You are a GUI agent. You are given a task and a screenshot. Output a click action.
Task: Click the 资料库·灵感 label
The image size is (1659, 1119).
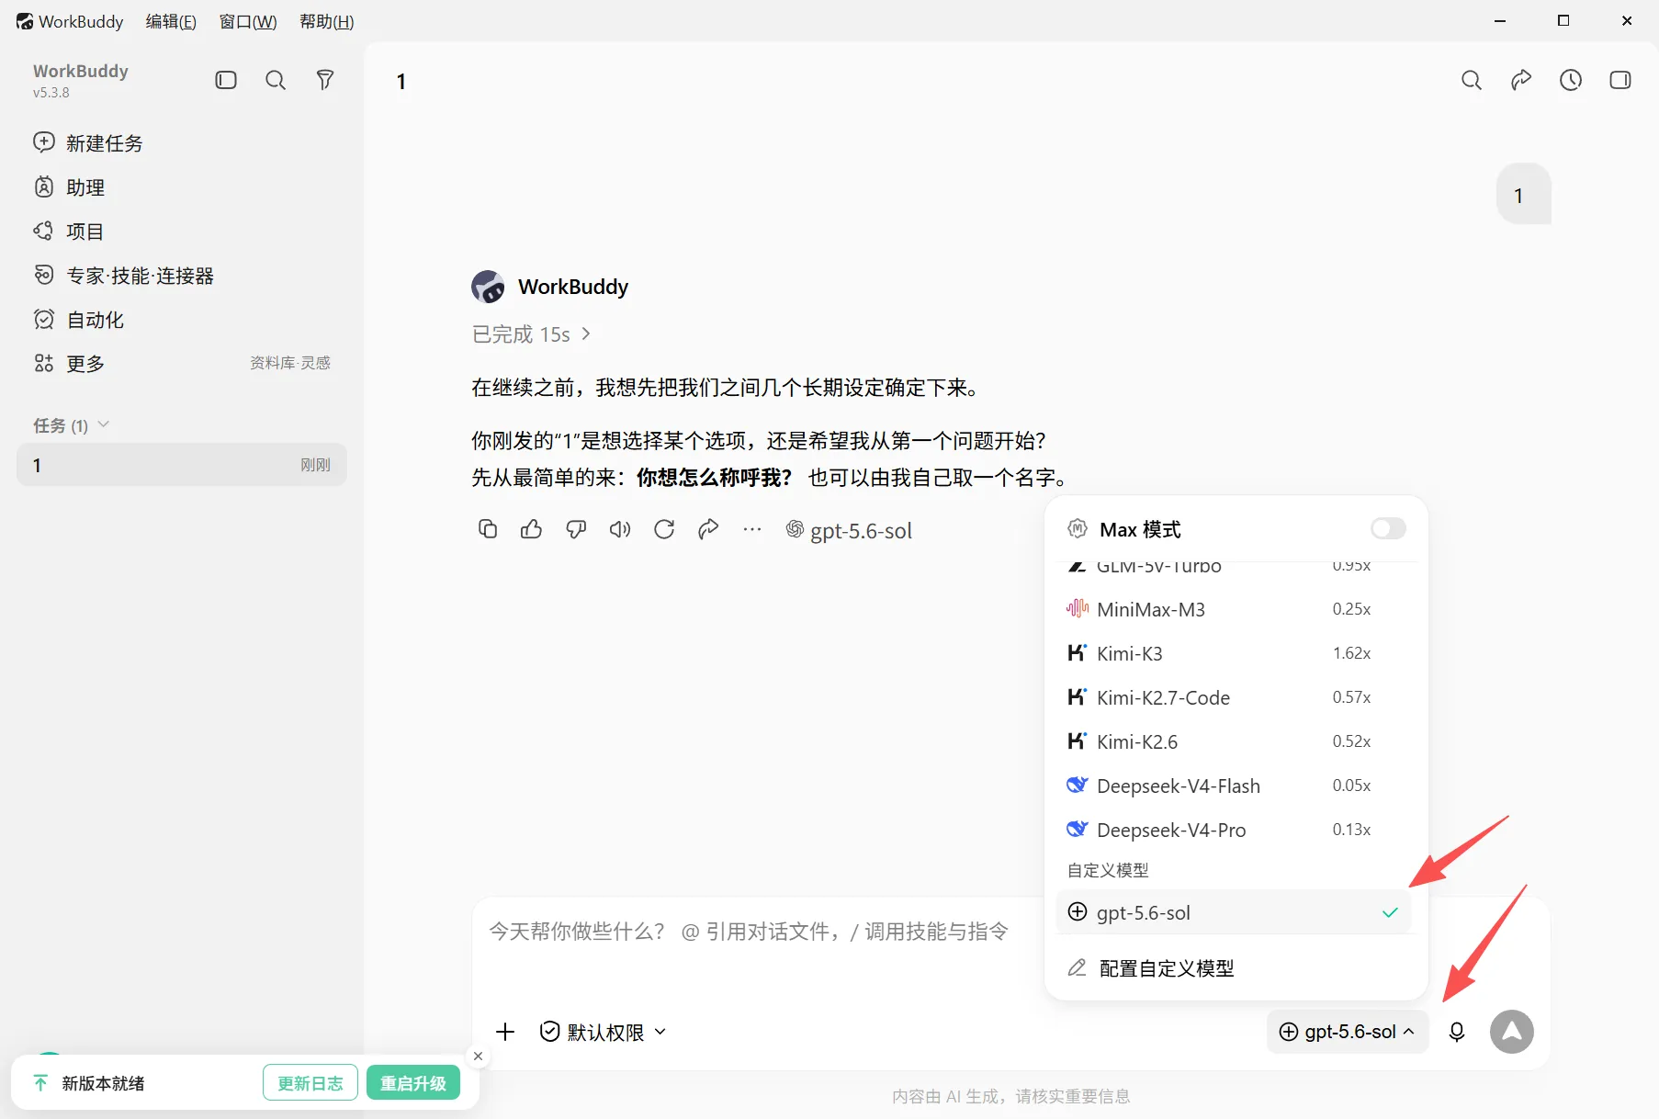(x=290, y=363)
